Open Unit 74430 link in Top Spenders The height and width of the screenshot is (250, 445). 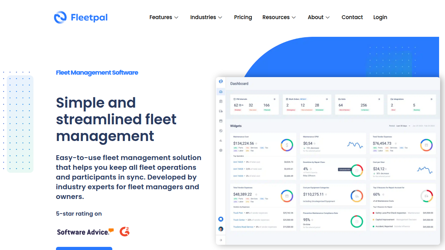[238, 176]
